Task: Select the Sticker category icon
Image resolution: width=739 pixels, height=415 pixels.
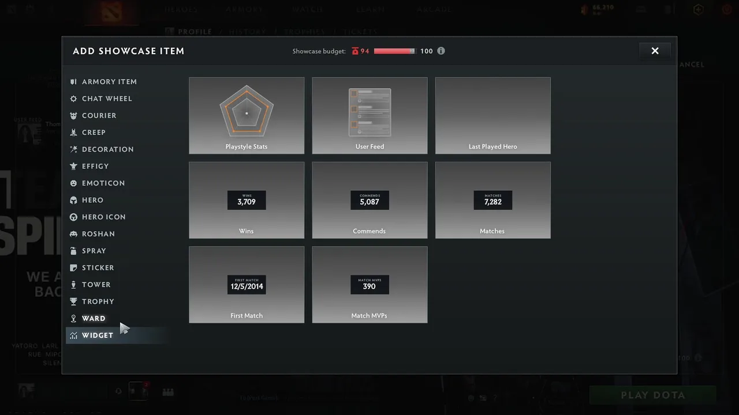Action: 73,268
